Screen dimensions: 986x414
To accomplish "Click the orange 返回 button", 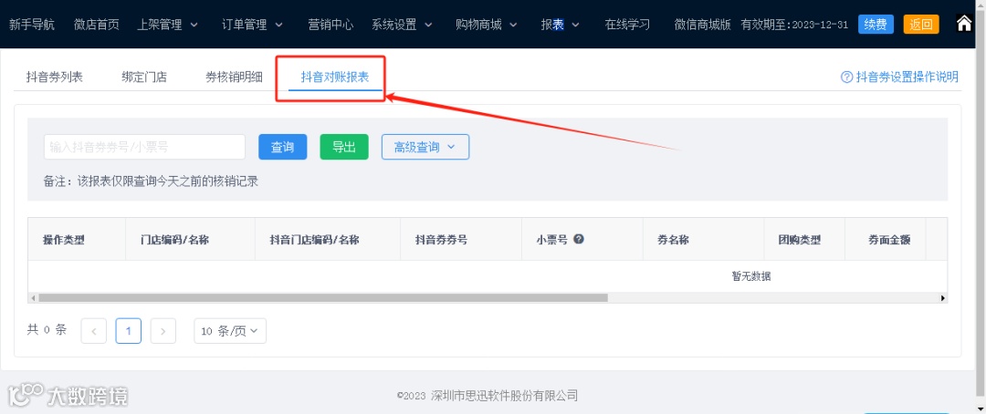I will (x=921, y=25).
